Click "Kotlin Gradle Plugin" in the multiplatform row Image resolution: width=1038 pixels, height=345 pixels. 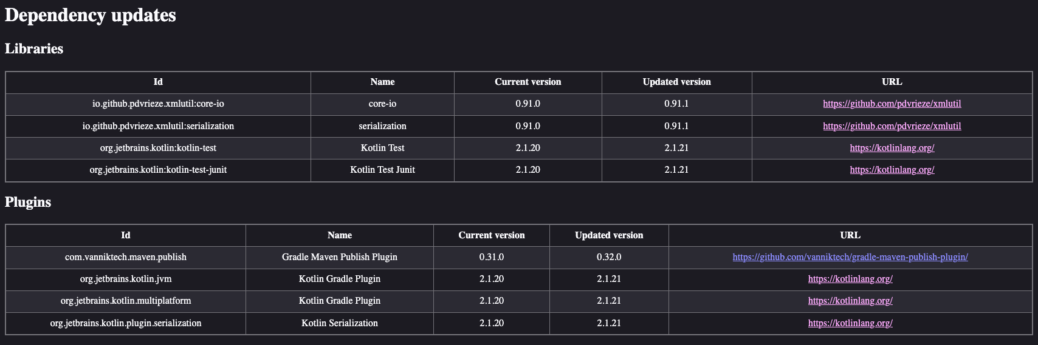[340, 301]
